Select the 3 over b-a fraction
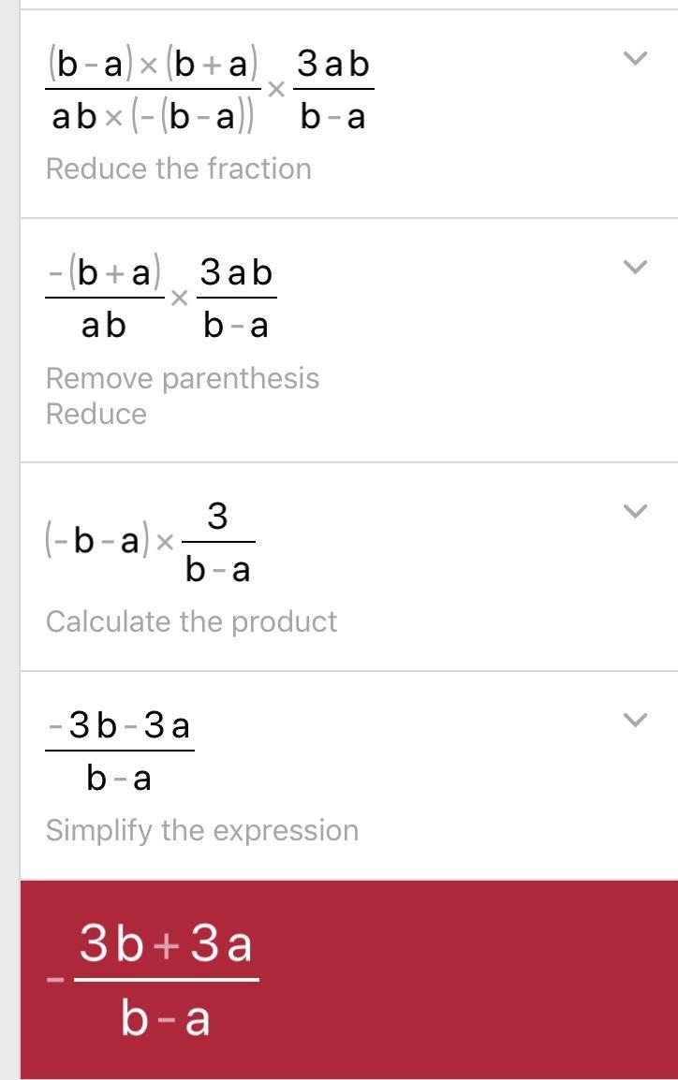Screen dimensions: 678x1080 [x=218, y=543]
